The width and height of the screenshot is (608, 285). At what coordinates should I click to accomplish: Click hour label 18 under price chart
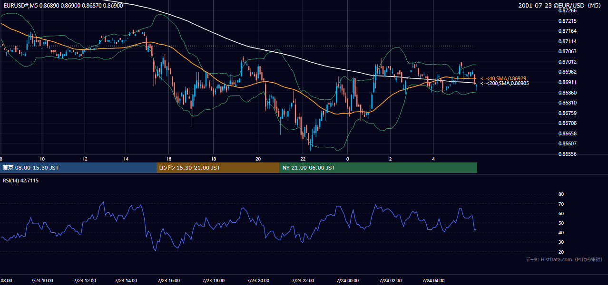[214, 159]
